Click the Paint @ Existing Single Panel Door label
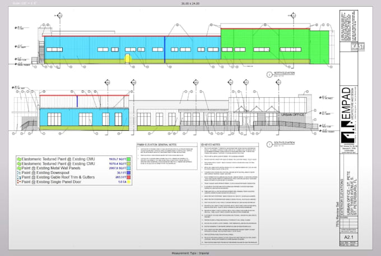Viewport: 381px width, 256px height. (x=52, y=182)
